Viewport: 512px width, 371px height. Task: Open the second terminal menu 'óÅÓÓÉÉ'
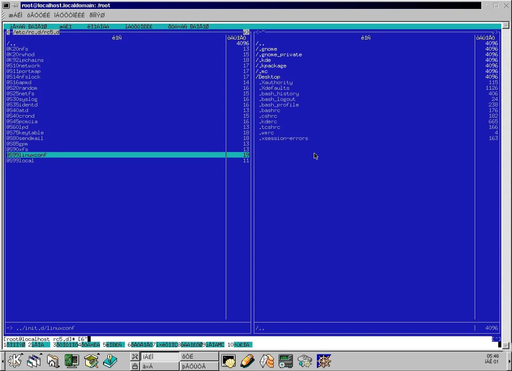click(39, 15)
